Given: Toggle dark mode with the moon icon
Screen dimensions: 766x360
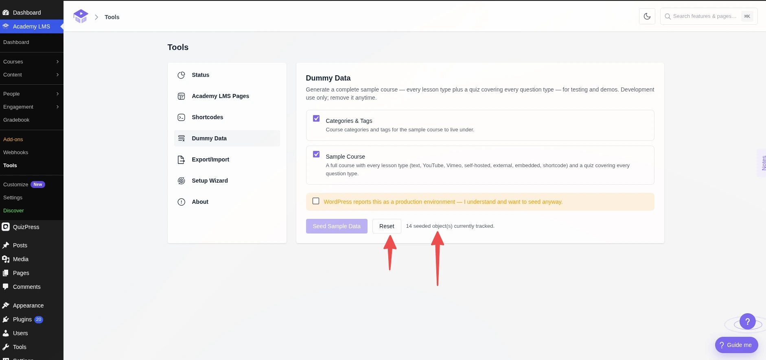Looking at the screenshot, I should coord(647,16).
